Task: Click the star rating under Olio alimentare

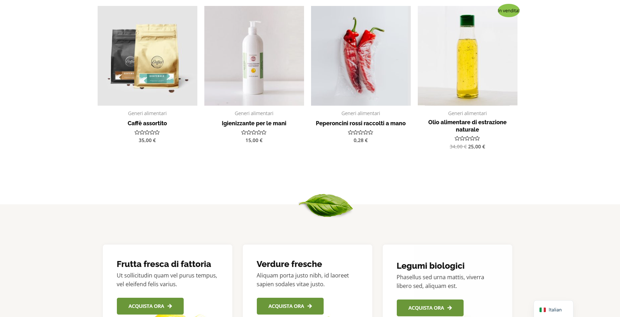Action: [467, 139]
